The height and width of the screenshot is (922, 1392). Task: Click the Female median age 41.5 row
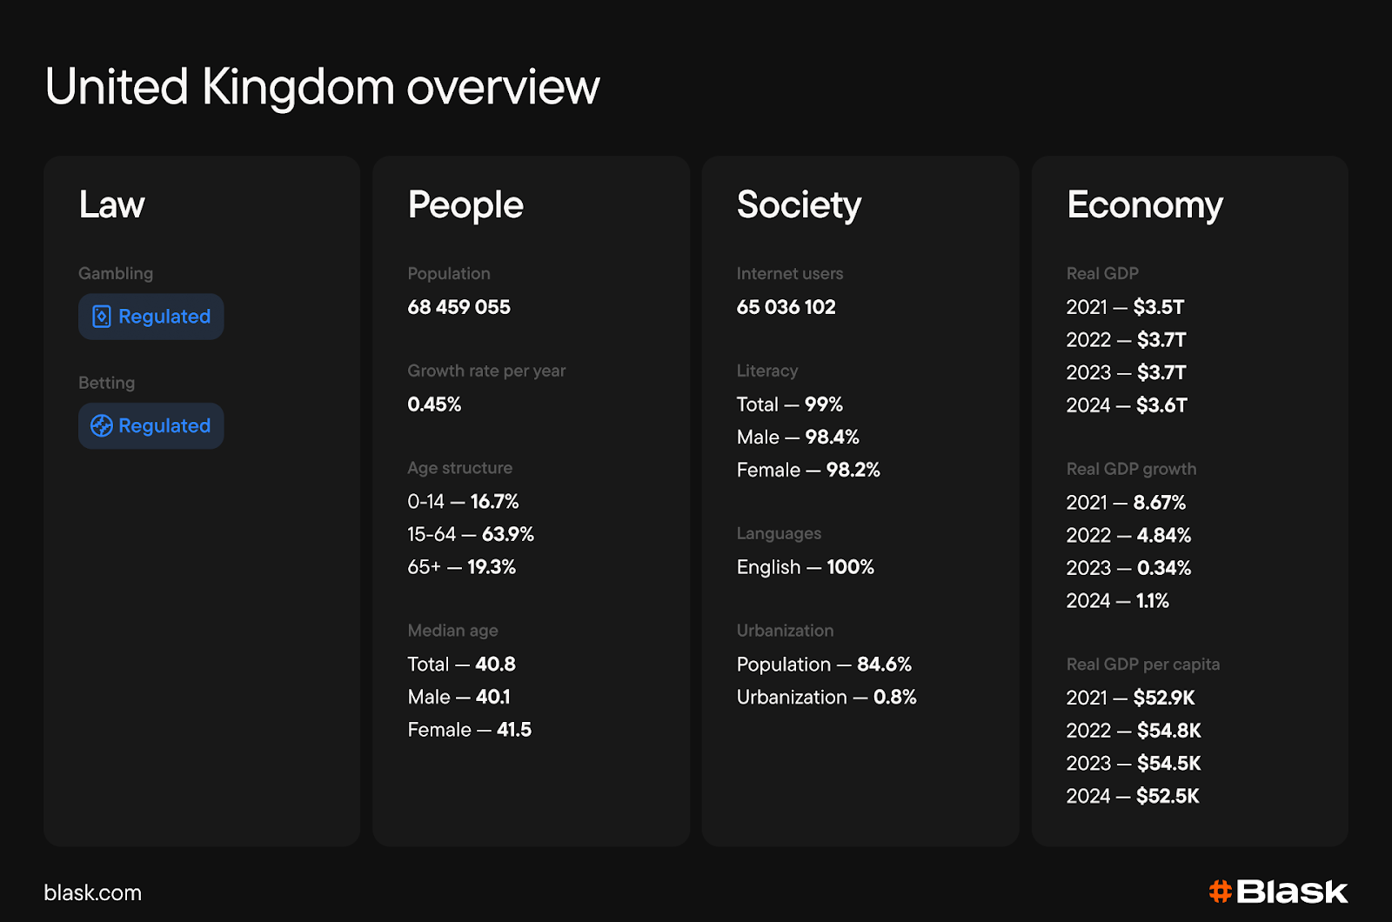coord(470,730)
